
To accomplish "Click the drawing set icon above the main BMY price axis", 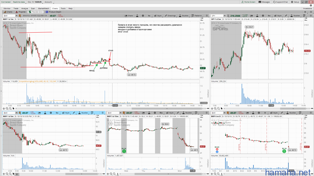I will tap(202, 19).
